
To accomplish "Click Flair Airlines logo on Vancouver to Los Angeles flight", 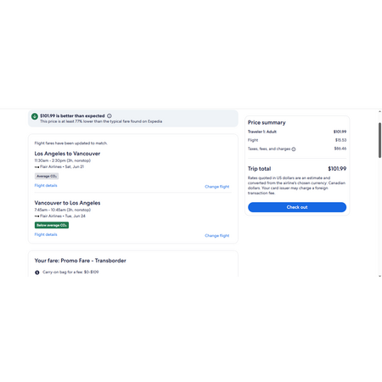I will (x=37, y=216).
